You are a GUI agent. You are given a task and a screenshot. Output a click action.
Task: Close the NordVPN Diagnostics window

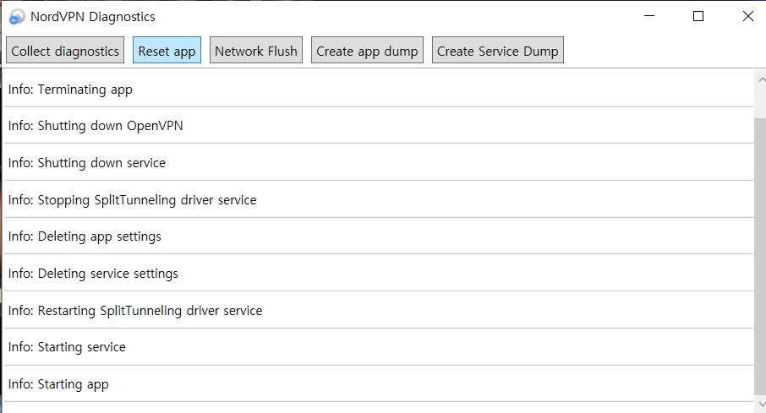747,16
